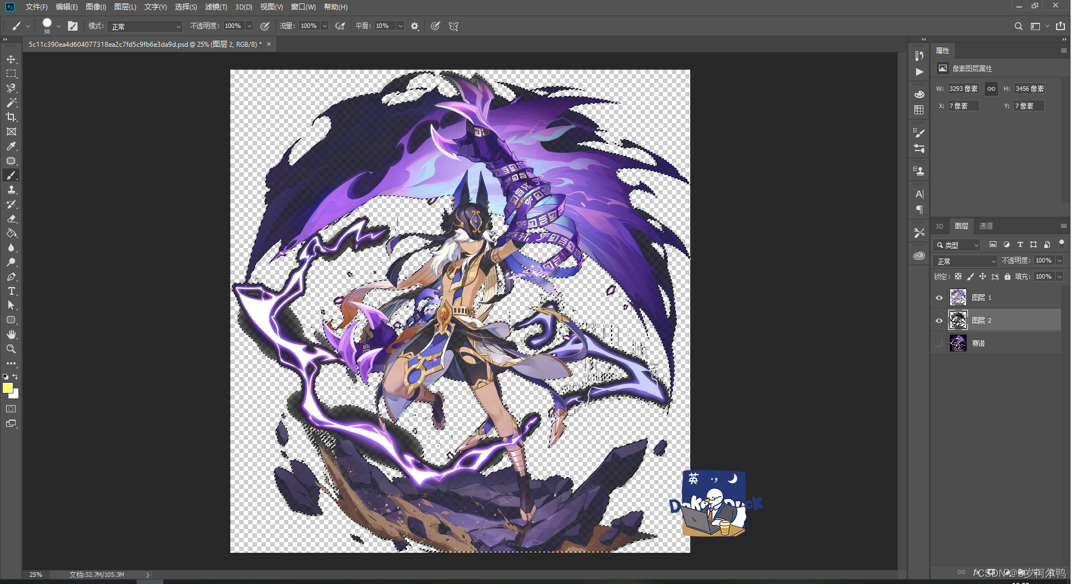Image resolution: width=1075 pixels, height=584 pixels.
Task: Open the 文件(F) menu
Action: click(x=36, y=7)
